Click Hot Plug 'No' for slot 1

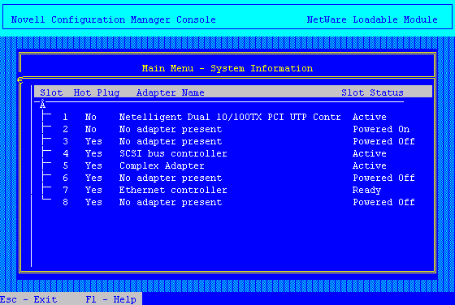[91, 117]
